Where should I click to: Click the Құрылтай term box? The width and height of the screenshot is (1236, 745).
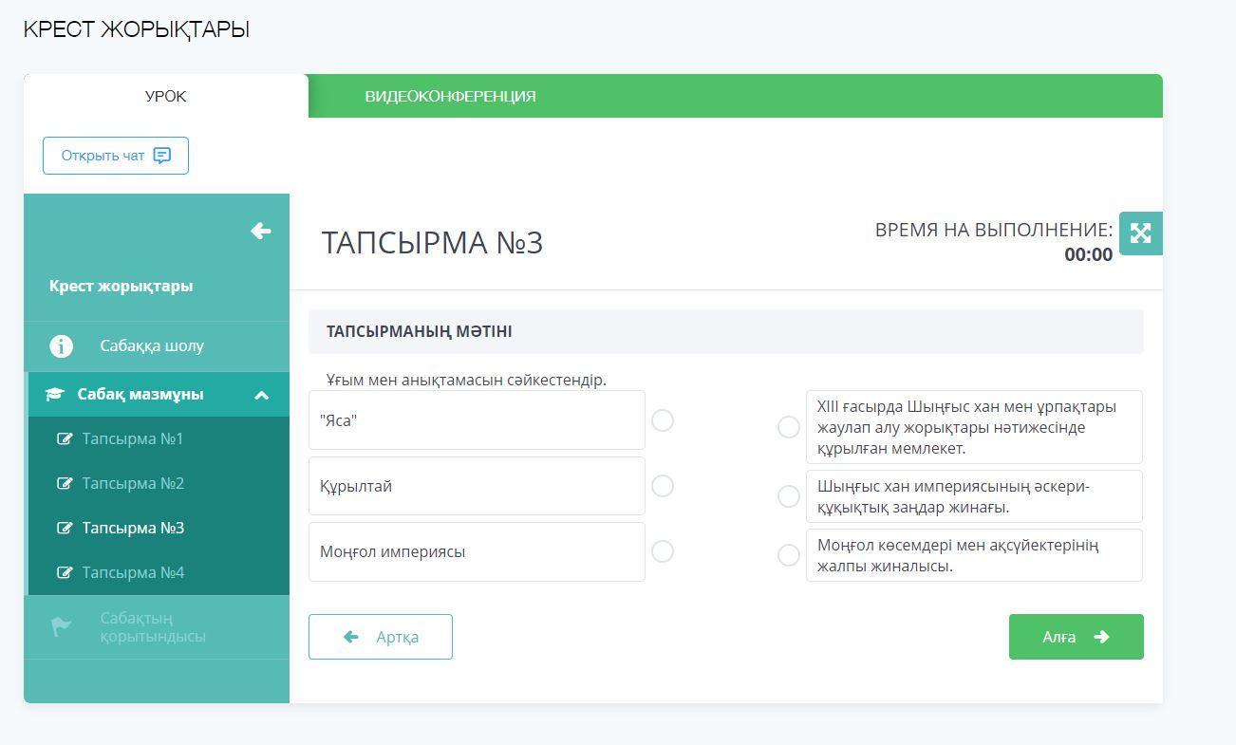(x=477, y=486)
